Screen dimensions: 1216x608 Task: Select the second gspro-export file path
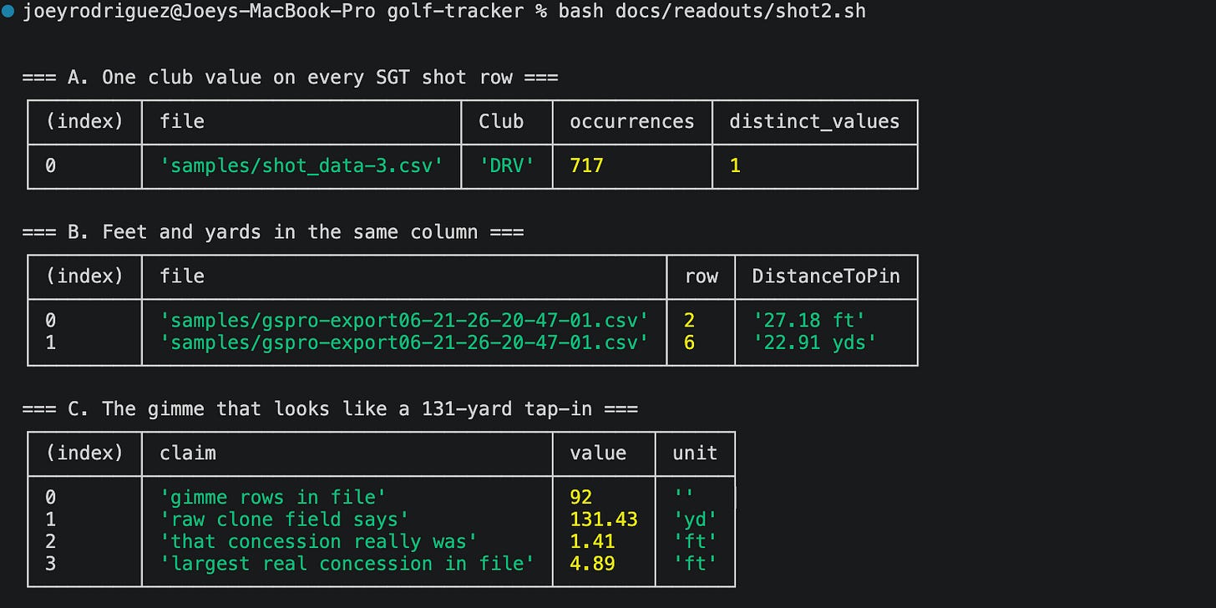coord(404,342)
